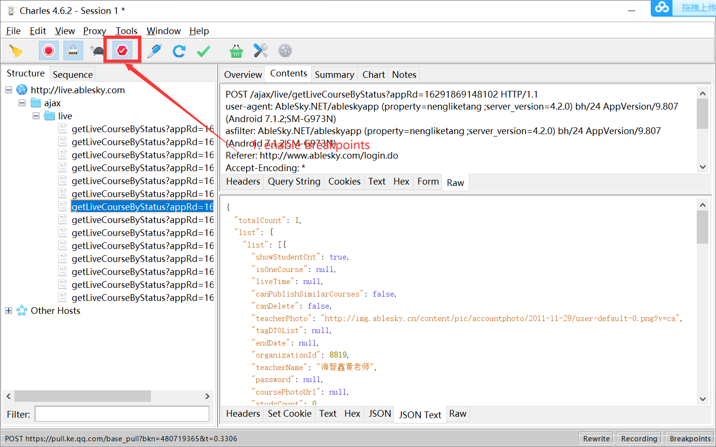The height and width of the screenshot is (447, 716).
Task: Open the File menu
Action: click(13, 31)
